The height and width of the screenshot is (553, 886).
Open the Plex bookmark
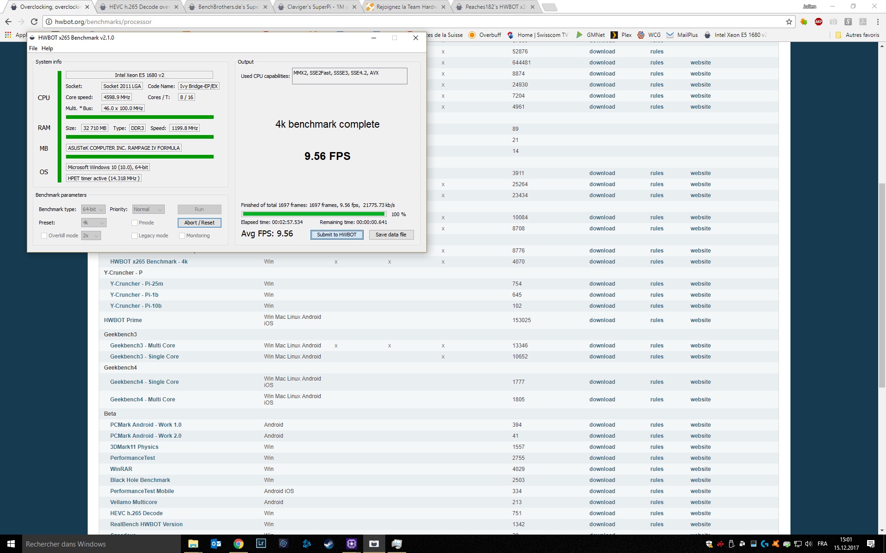(621, 35)
